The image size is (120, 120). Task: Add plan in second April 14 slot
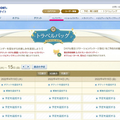[58, 107]
